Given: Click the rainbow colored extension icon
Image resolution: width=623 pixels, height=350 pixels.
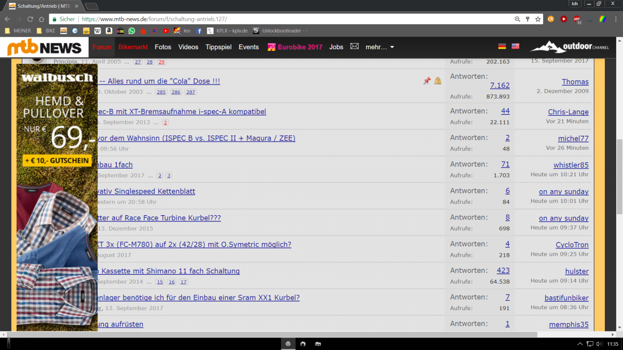Looking at the screenshot, I should click(602, 19).
